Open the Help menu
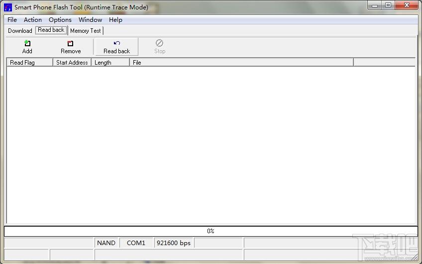422x264 pixels. 115,19
